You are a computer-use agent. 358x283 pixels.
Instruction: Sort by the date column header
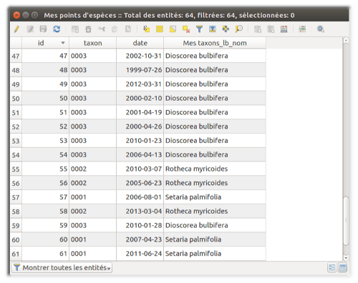point(140,43)
